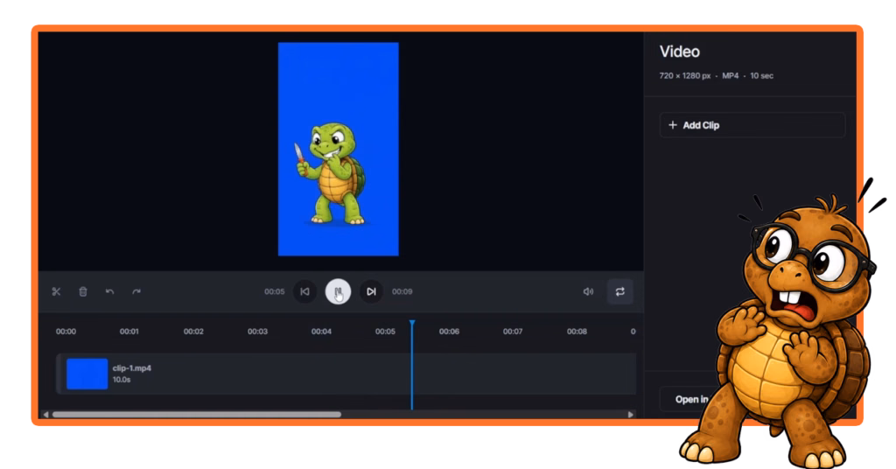Select the clip-1.mp4 blue thumbnail

87,374
